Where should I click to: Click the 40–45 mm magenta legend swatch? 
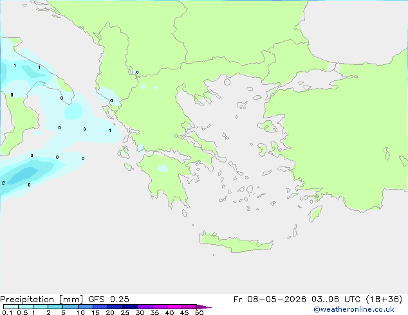(174, 307)
